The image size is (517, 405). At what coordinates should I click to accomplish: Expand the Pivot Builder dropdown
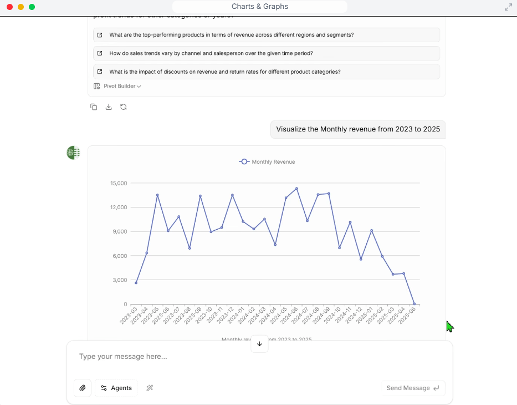[122, 86]
